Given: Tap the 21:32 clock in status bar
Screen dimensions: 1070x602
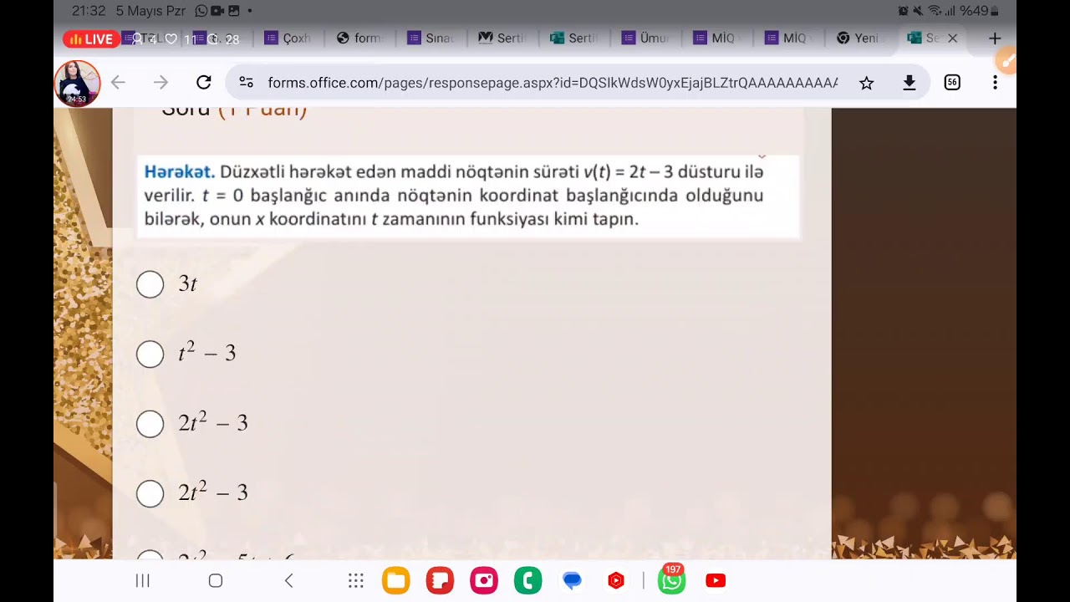Looking at the screenshot, I should [x=89, y=11].
